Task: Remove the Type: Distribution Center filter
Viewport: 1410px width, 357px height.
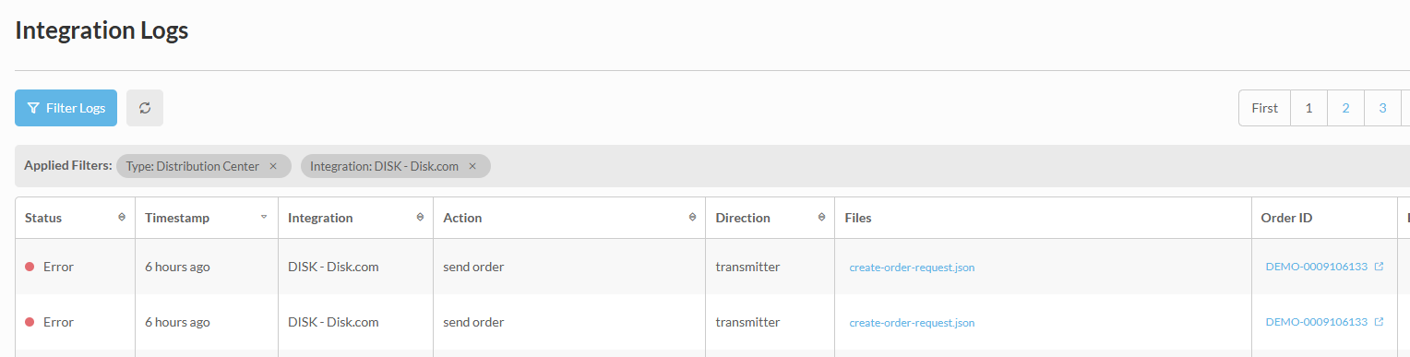Action: pyautogui.click(x=273, y=166)
